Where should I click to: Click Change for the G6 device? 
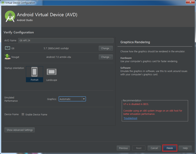pos(106,48)
